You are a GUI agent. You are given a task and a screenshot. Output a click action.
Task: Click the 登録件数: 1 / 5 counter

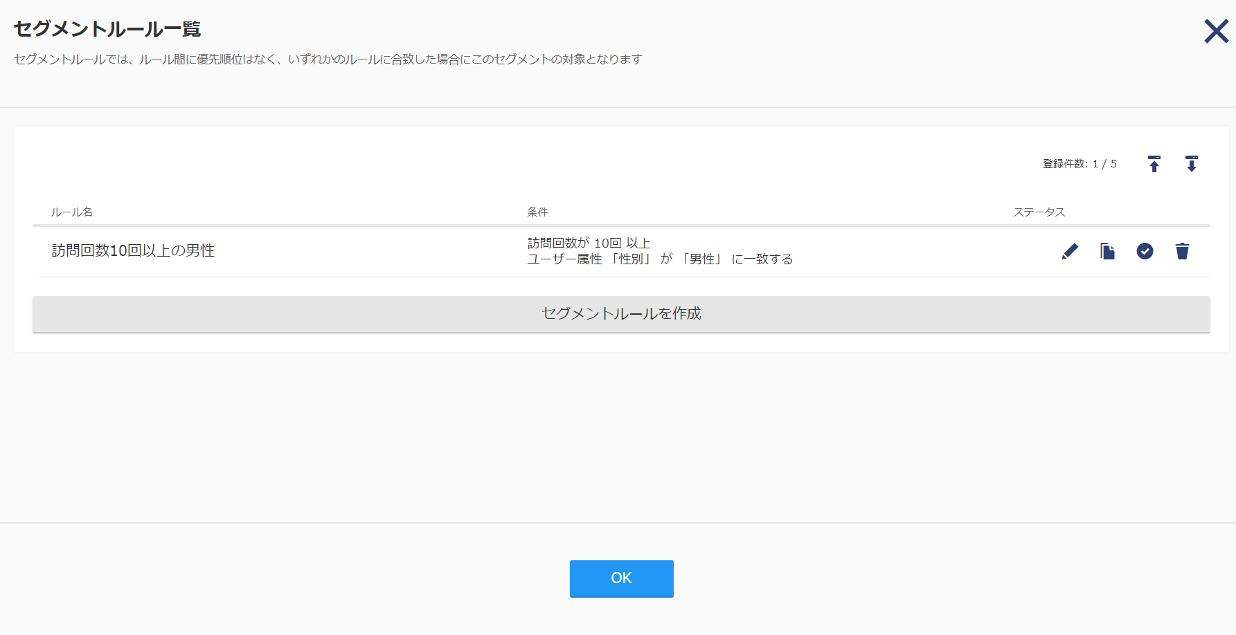(1080, 164)
